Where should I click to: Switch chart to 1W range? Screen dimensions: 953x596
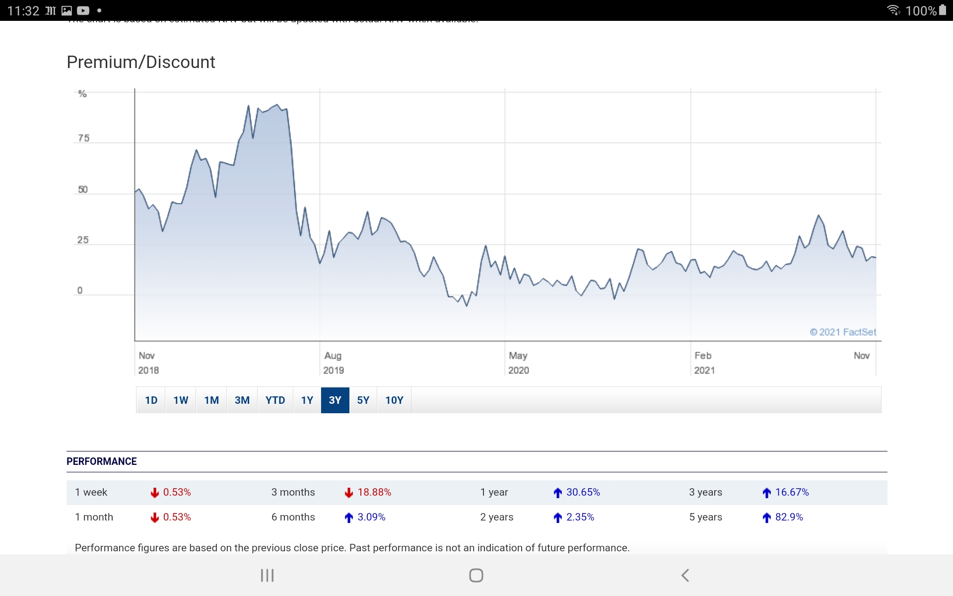[181, 400]
